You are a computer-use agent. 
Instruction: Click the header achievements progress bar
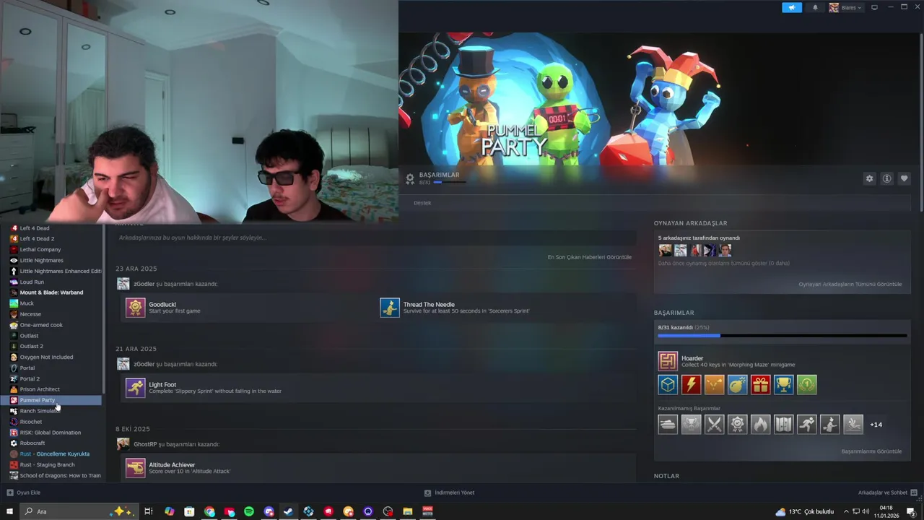pyautogui.click(x=448, y=182)
